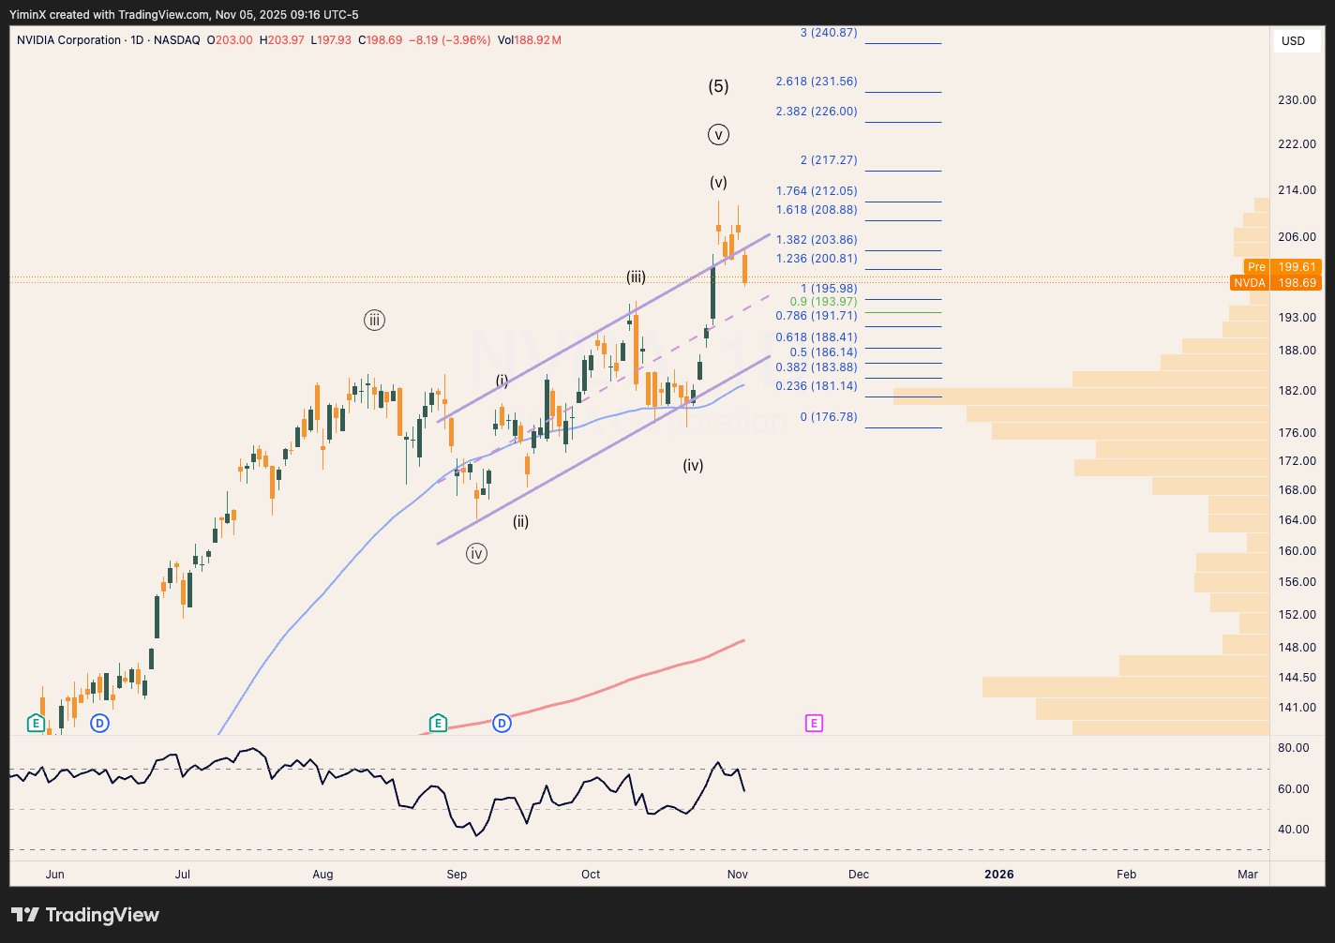
Task: Click the 2026 label on the time axis
Action: click(x=999, y=875)
